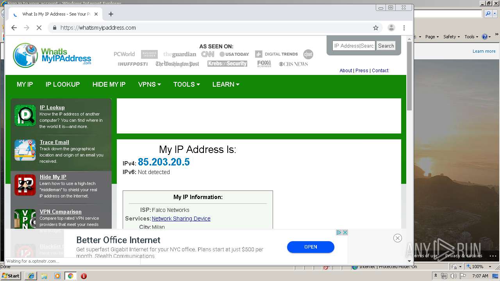Open the MY IP nav item
The height and width of the screenshot is (281, 500).
[25, 84]
